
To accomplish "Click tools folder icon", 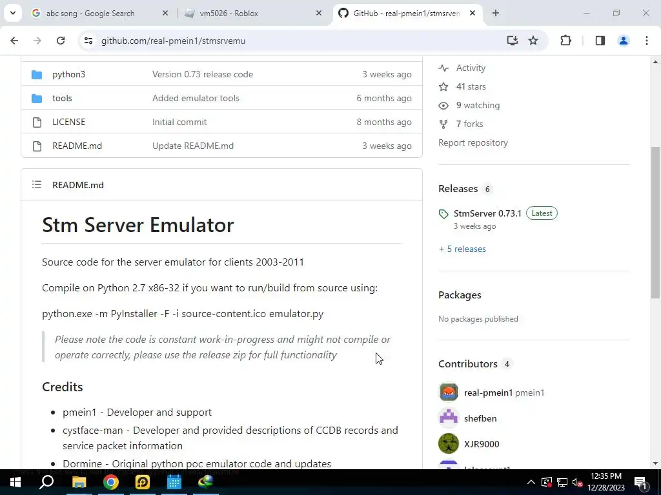I will (x=37, y=99).
